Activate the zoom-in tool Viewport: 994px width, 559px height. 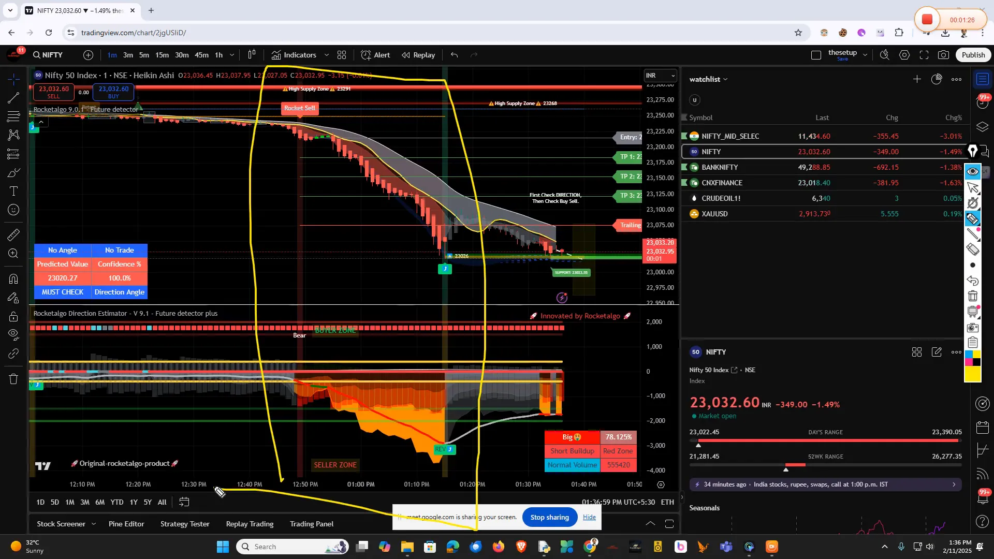[13, 254]
